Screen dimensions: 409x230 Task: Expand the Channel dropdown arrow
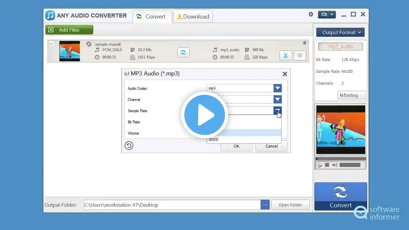click(278, 99)
